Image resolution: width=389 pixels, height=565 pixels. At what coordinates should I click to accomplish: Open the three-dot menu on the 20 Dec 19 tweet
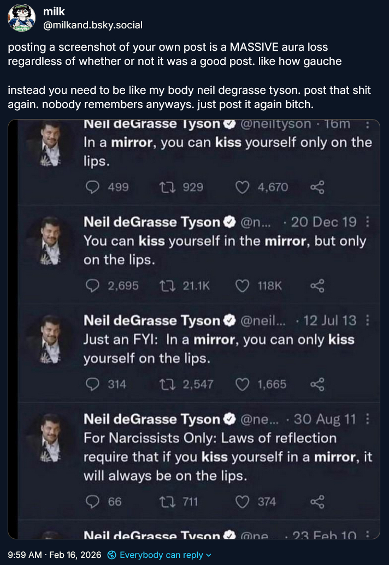(367, 222)
